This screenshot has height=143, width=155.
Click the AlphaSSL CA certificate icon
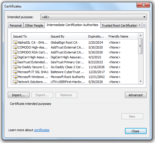tap(15, 42)
